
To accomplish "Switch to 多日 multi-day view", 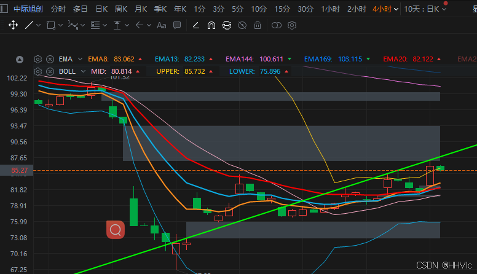I will [80, 9].
